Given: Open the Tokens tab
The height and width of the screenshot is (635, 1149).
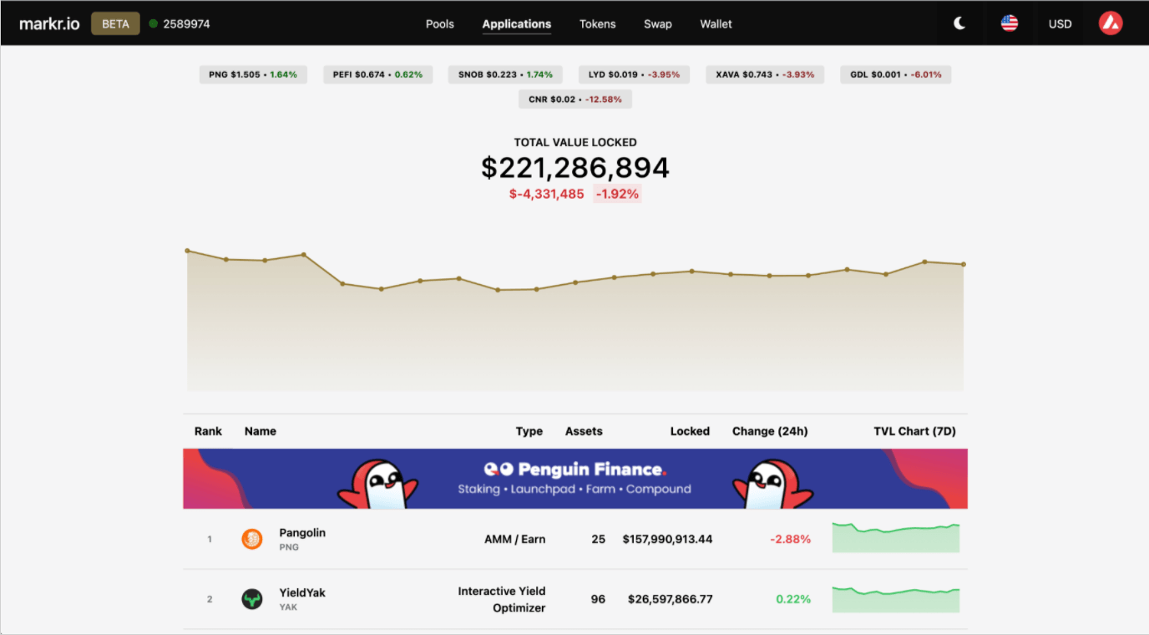Looking at the screenshot, I should [x=598, y=23].
